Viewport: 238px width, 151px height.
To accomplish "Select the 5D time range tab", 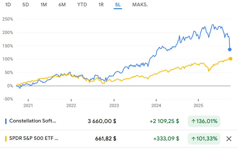I will [x=25, y=5].
